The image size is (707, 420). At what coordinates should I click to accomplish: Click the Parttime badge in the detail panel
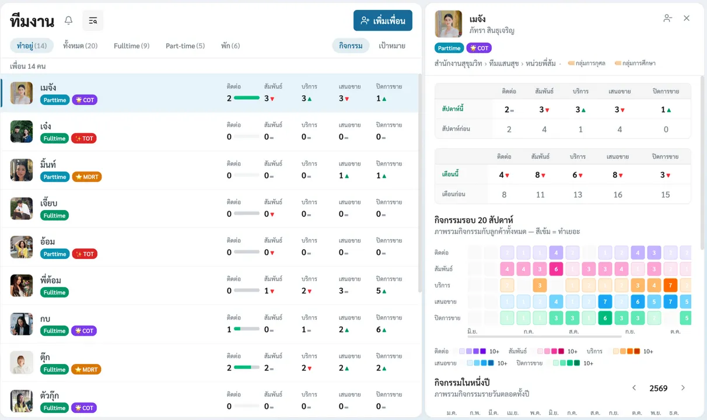[x=449, y=48]
